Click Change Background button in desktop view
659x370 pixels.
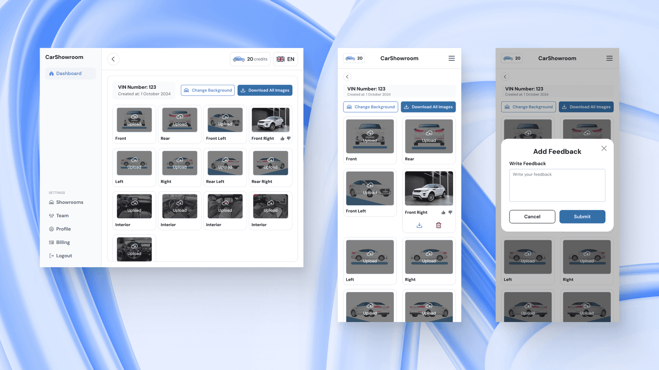tap(208, 90)
